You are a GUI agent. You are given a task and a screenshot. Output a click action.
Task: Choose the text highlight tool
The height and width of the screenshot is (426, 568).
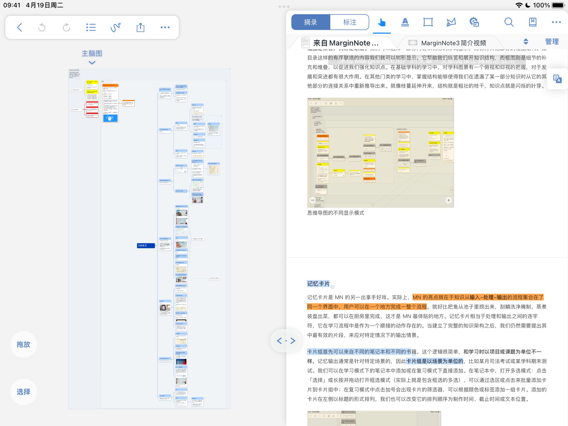[x=405, y=22]
